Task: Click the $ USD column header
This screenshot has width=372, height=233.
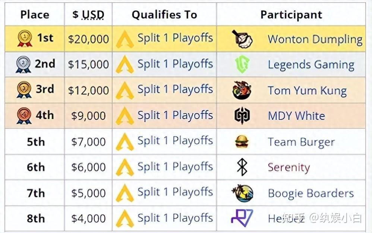Action: click(x=88, y=15)
